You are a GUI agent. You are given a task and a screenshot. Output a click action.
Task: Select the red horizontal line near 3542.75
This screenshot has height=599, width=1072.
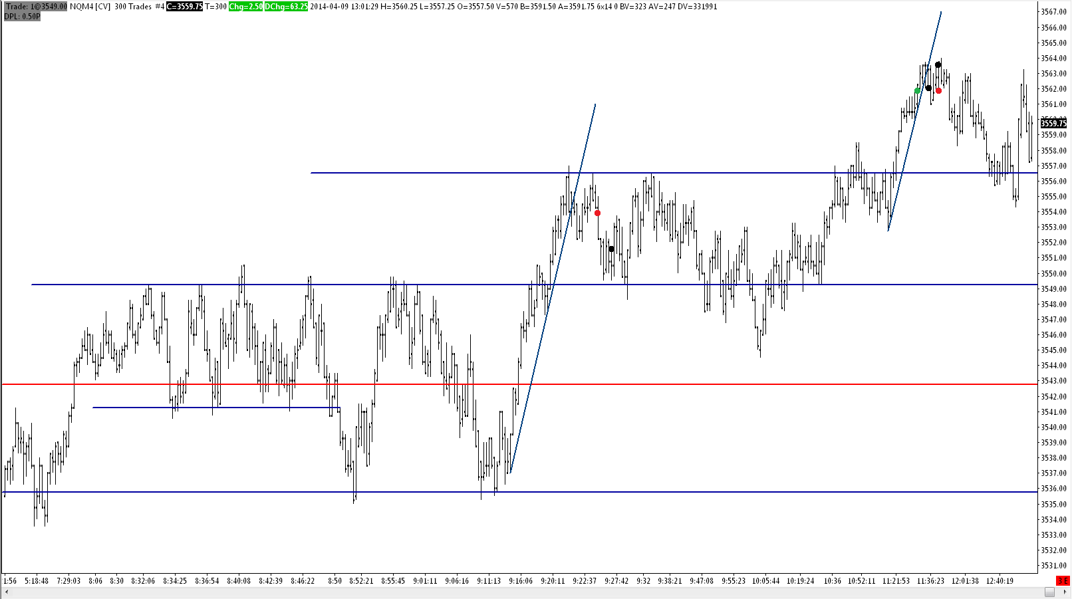(519, 384)
